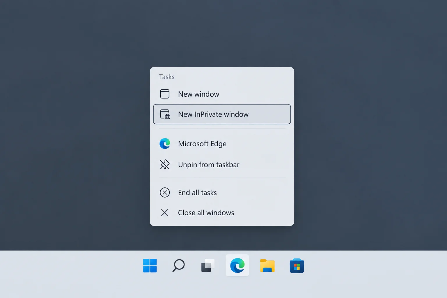Viewport: 447px width, 298px height.
Task: Click the Edge logo in the jump list
Action: click(x=165, y=143)
